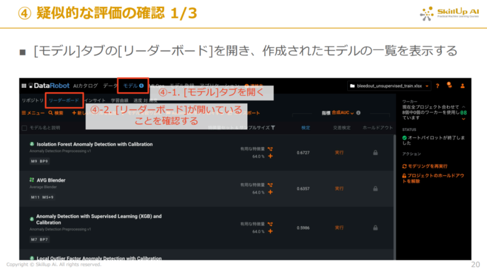
Task: Open the モデル tab
Action: click(132, 85)
